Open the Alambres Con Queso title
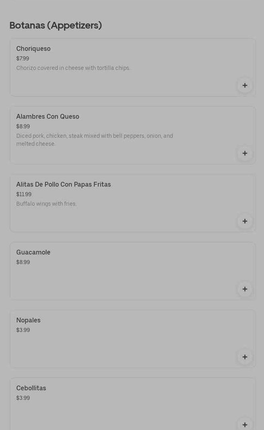Image resolution: width=264 pixels, height=430 pixels. (48, 117)
